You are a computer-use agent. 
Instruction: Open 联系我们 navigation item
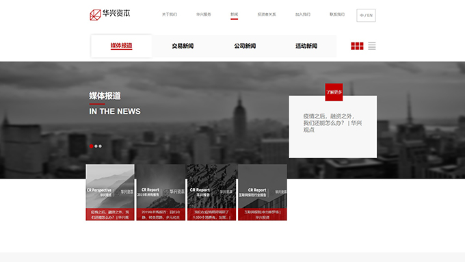tap(337, 14)
